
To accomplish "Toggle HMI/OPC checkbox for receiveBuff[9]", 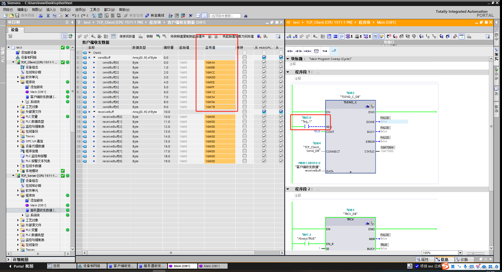I will click(x=264, y=161).
